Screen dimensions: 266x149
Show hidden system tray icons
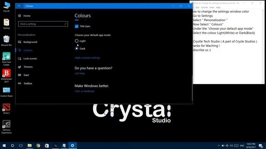point(219,146)
